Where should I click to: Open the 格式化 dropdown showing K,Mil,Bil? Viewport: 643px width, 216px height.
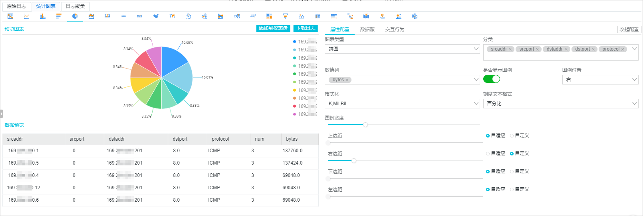tap(402, 104)
